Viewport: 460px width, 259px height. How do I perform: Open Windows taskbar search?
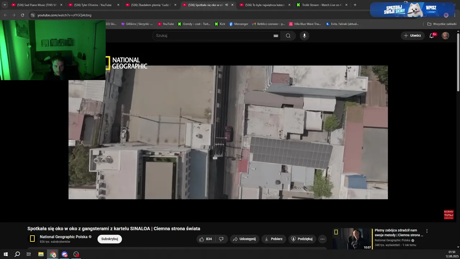[17, 254]
